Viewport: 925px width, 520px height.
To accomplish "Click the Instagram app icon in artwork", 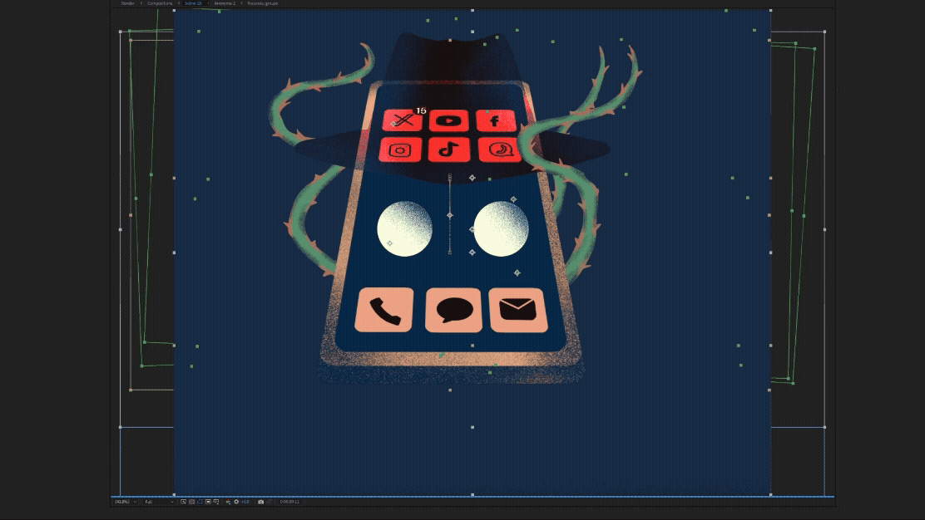I will coord(400,150).
